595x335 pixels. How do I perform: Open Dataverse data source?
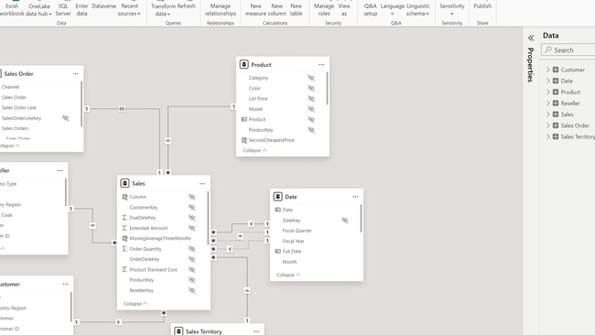tap(104, 6)
